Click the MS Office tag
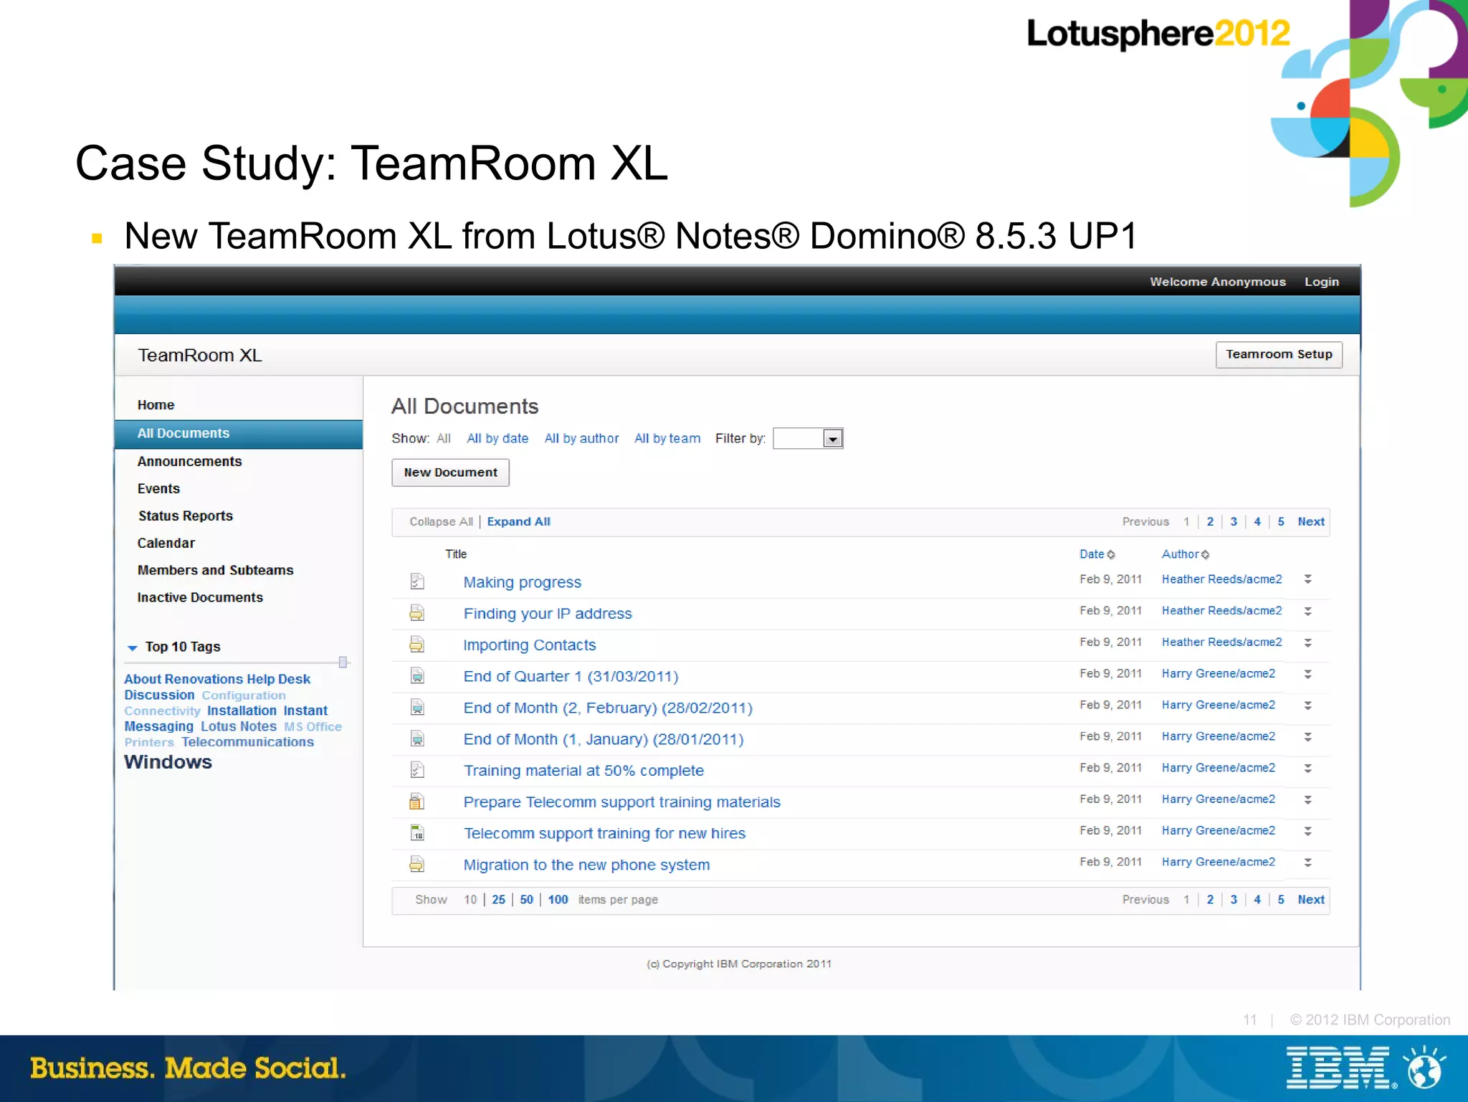Screen dimensions: 1468x1102 [x=313, y=726]
